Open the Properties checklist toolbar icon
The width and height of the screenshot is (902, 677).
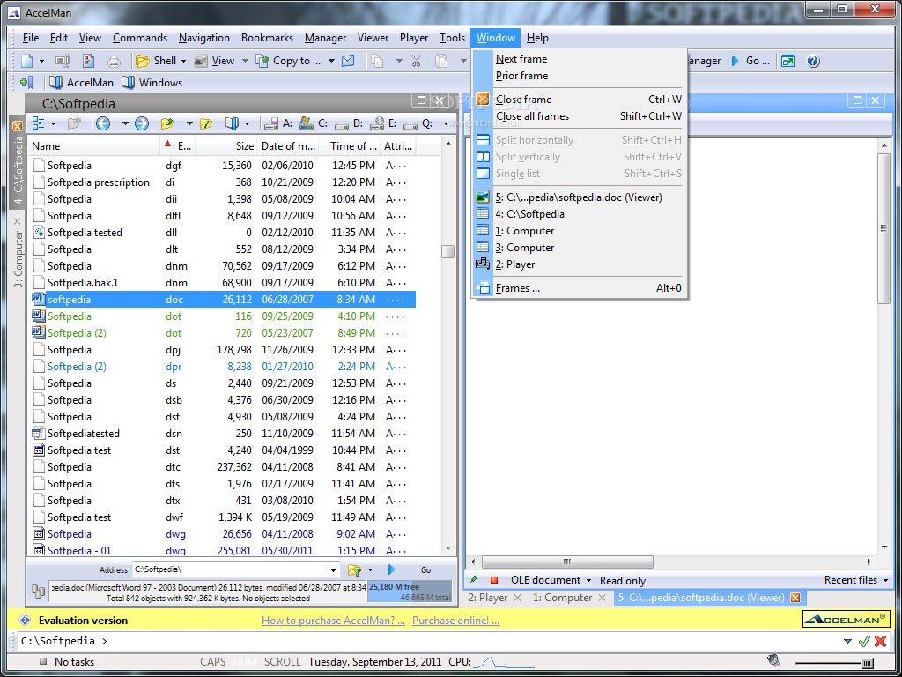[x=88, y=61]
